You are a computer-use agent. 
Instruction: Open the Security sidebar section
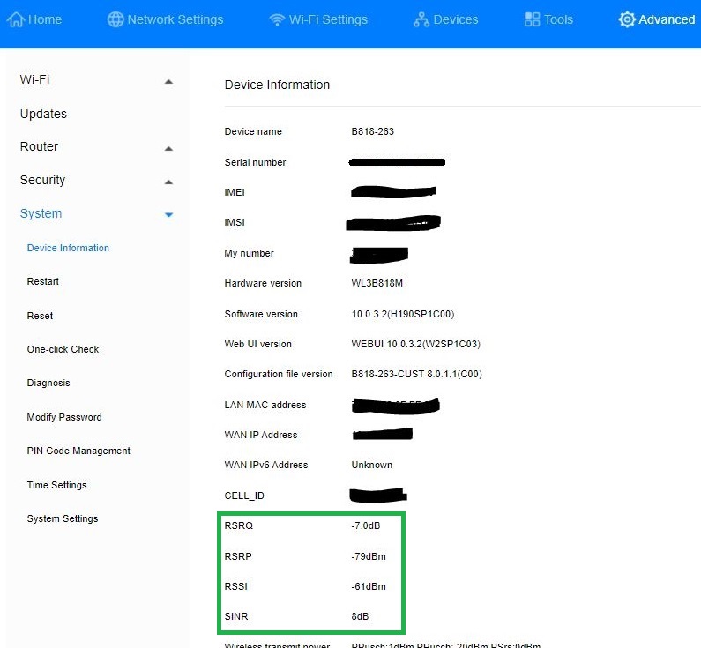pyautogui.click(x=42, y=180)
